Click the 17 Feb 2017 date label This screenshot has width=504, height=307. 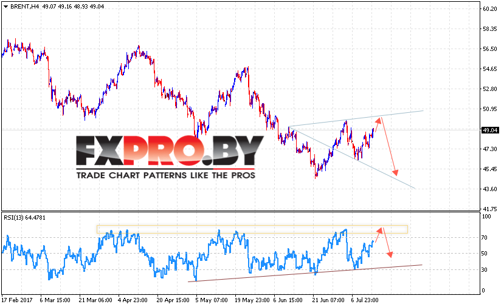tap(17, 300)
